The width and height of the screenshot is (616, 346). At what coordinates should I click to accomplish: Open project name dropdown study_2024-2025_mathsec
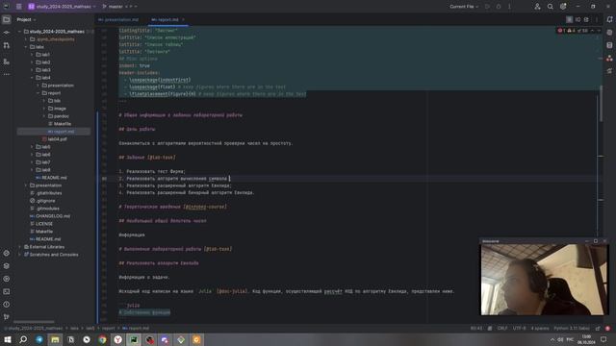(x=62, y=7)
